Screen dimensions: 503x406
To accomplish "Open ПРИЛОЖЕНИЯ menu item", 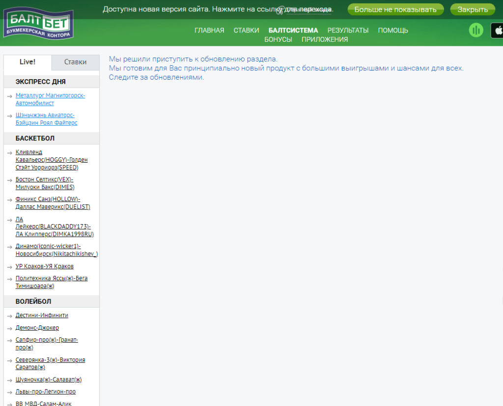I will (x=325, y=39).
